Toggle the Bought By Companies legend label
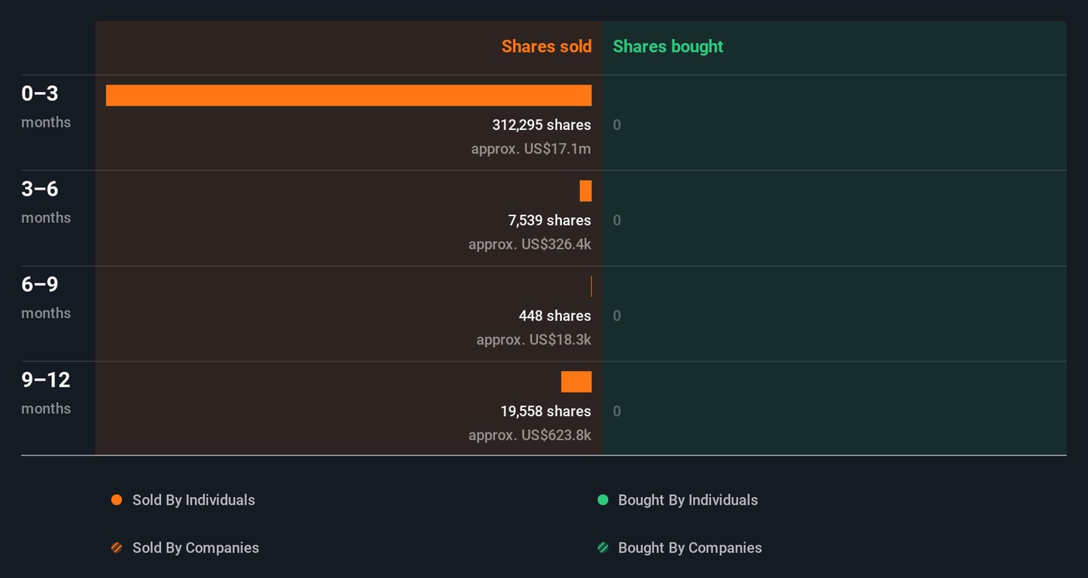 [689, 548]
